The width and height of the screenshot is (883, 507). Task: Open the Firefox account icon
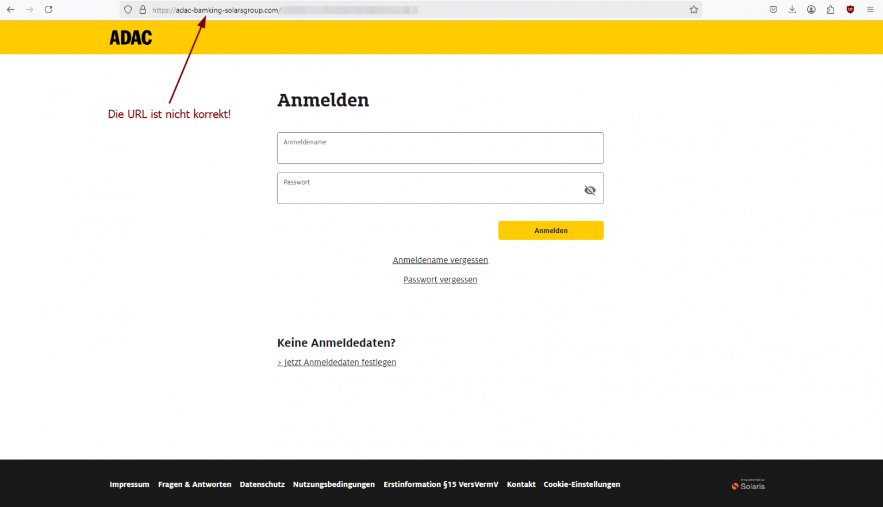[811, 9]
